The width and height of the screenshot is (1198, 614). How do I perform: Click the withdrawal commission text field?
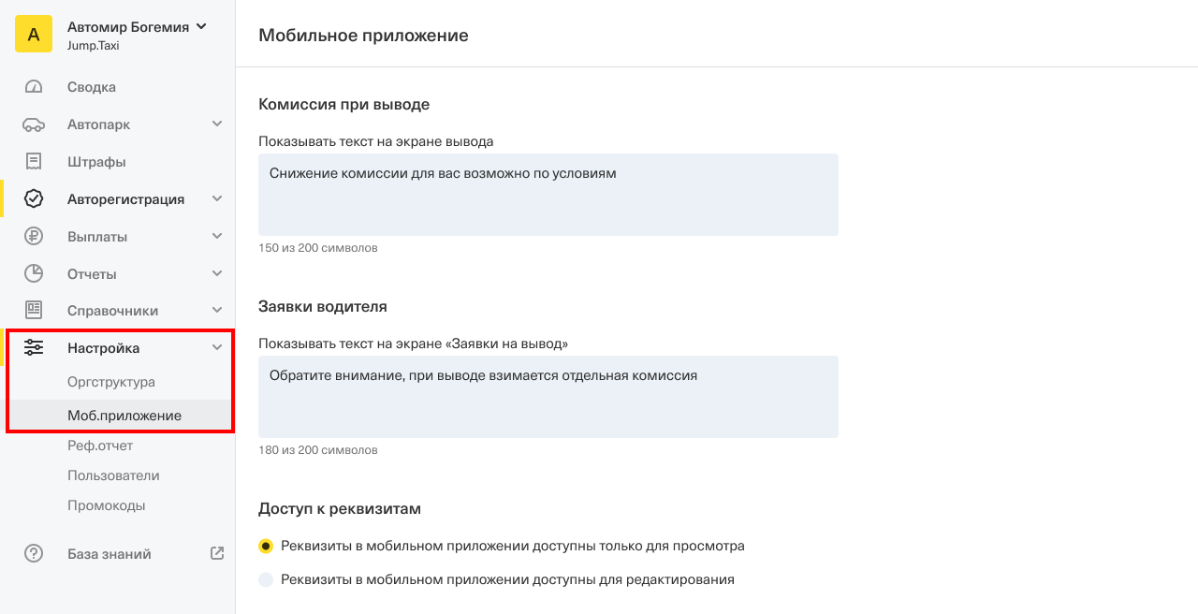point(548,195)
